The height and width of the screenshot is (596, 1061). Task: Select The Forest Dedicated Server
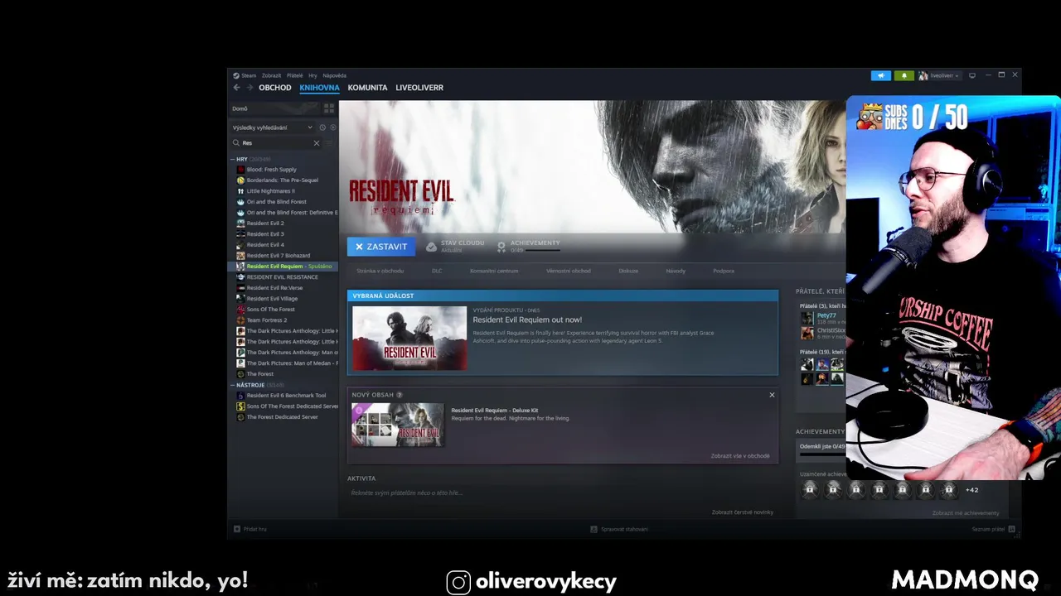tap(282, 417)
